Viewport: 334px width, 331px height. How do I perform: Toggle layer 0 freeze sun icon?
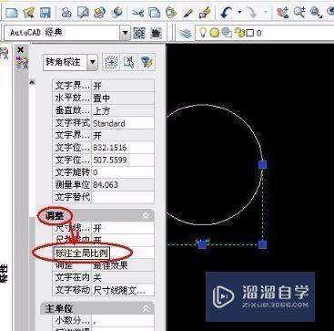point(215,33)
